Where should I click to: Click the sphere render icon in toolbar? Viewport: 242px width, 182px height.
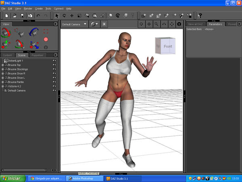110,15
